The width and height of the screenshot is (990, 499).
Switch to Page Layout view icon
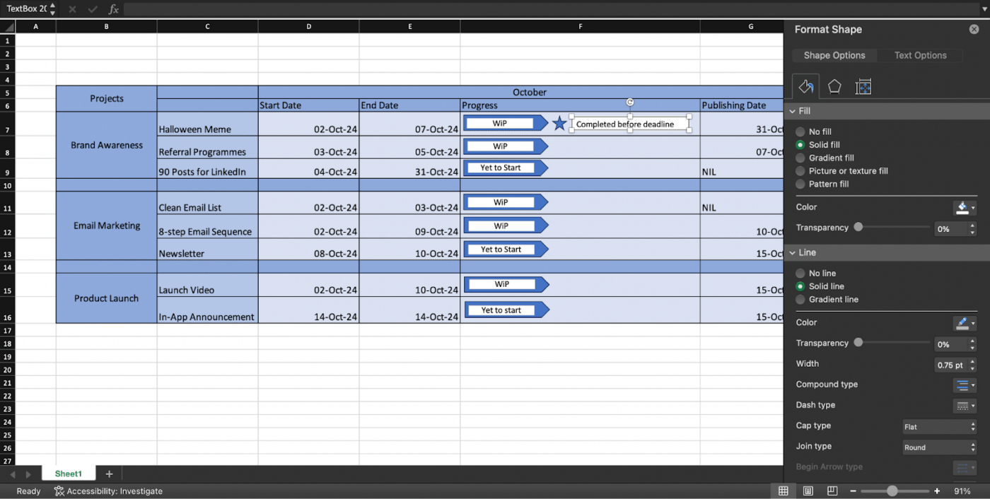tap(808, 491)
